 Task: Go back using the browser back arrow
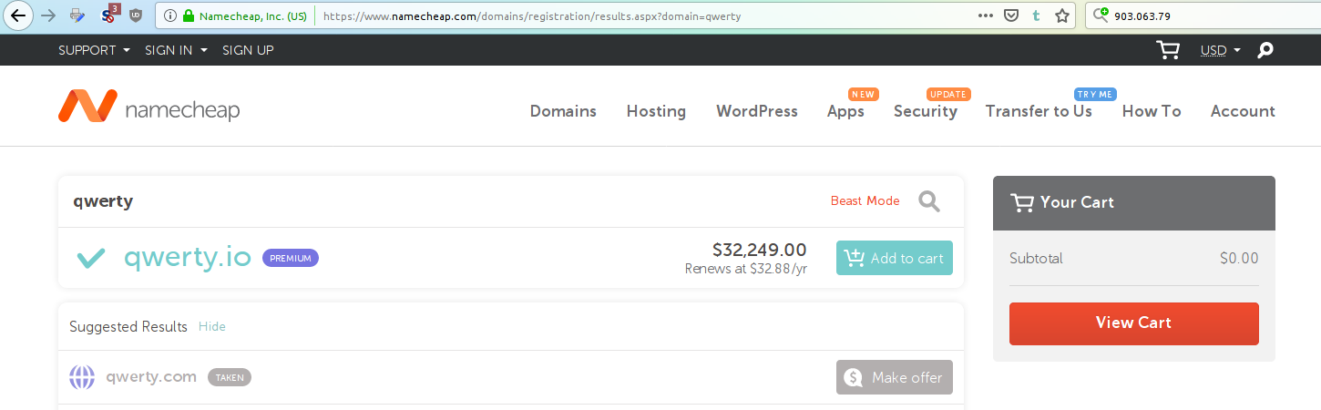[17, 15]
